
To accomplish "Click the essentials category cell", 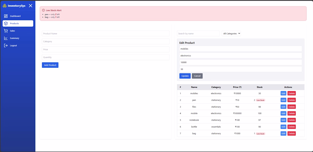I will click(216, 127).
